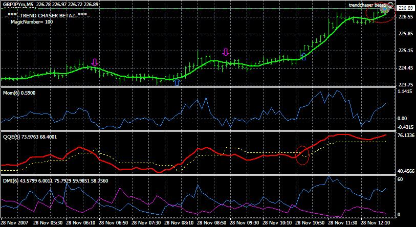The height and width of the screenshot is (227, 416).
Task: Click the blue arrow marker inside top-right red ellipse
Action: (x=384, y=10)
